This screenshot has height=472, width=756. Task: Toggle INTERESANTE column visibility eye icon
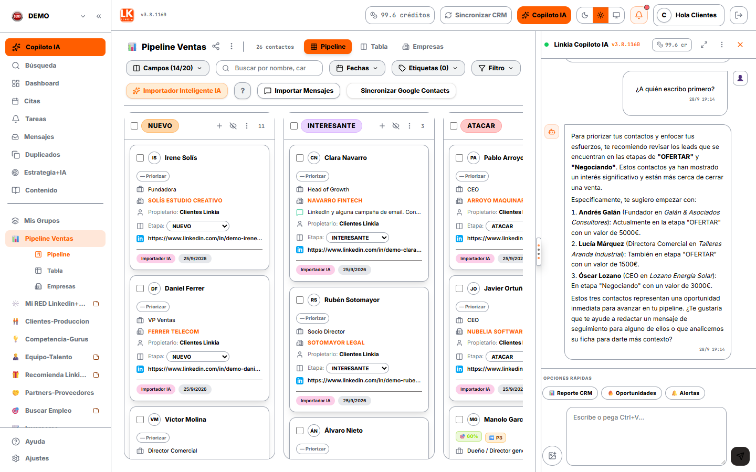396,126
